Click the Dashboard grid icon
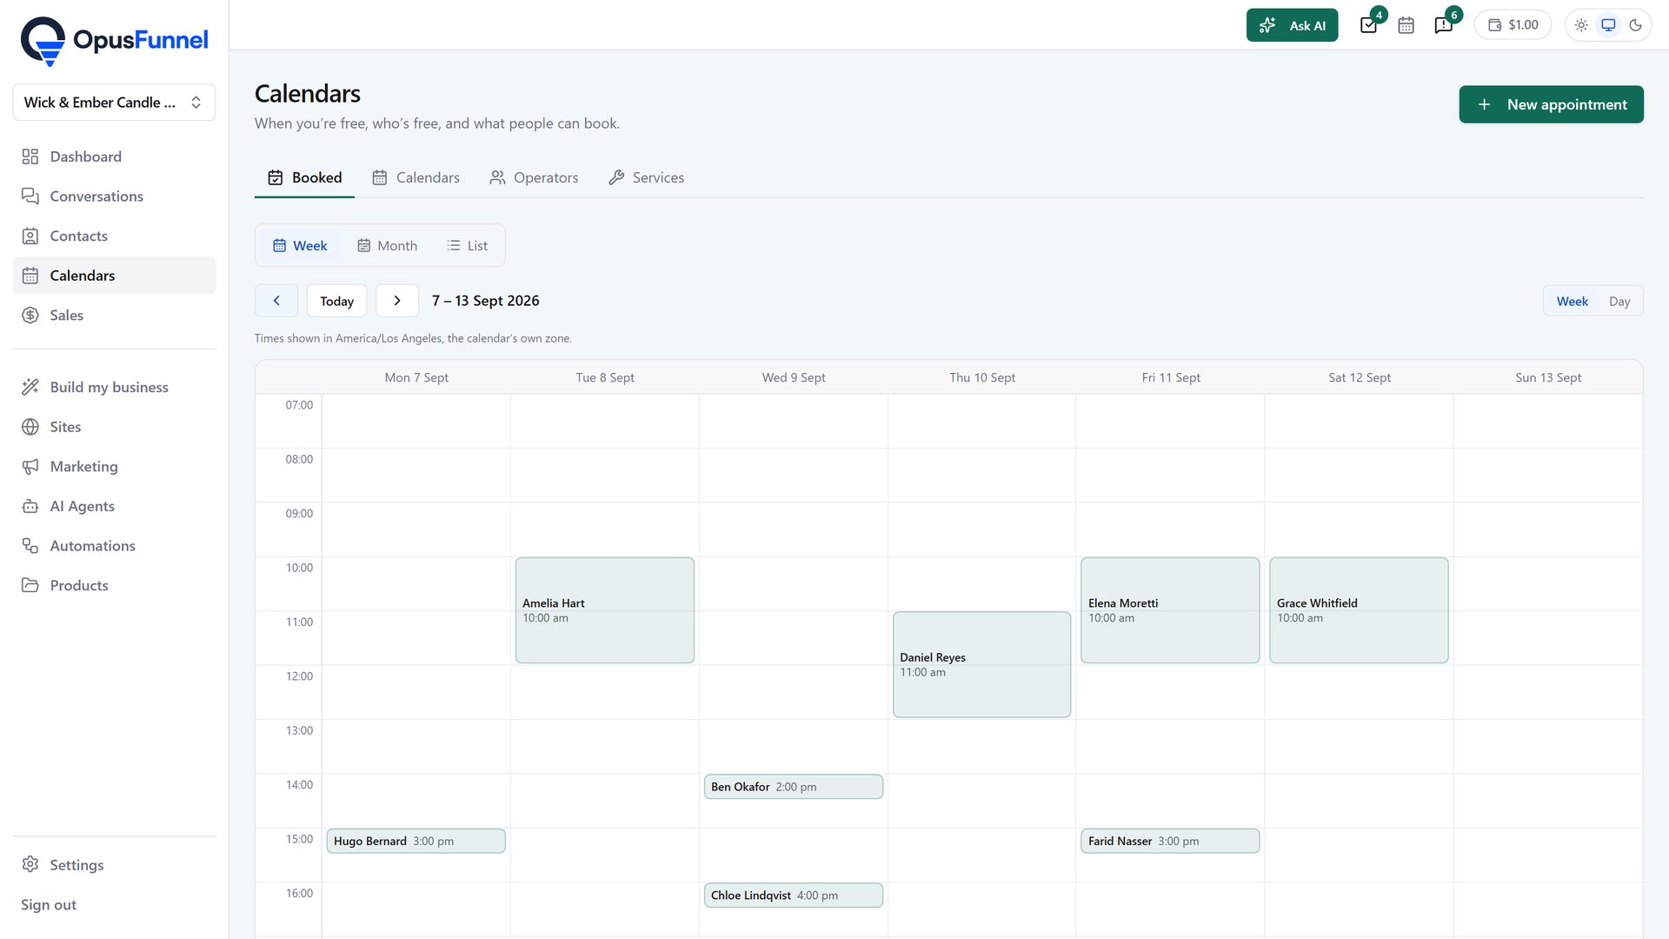This screenshot has width=1669, height=939. coord(30,156)
